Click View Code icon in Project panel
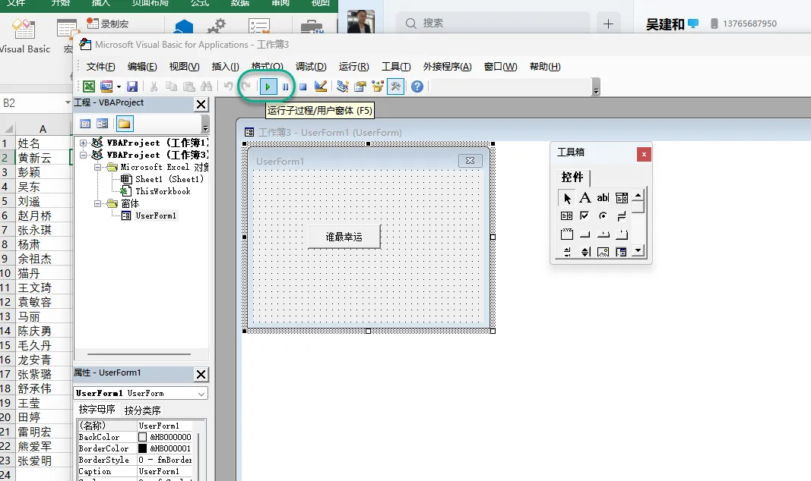The image size is (811, 481). 85,124
